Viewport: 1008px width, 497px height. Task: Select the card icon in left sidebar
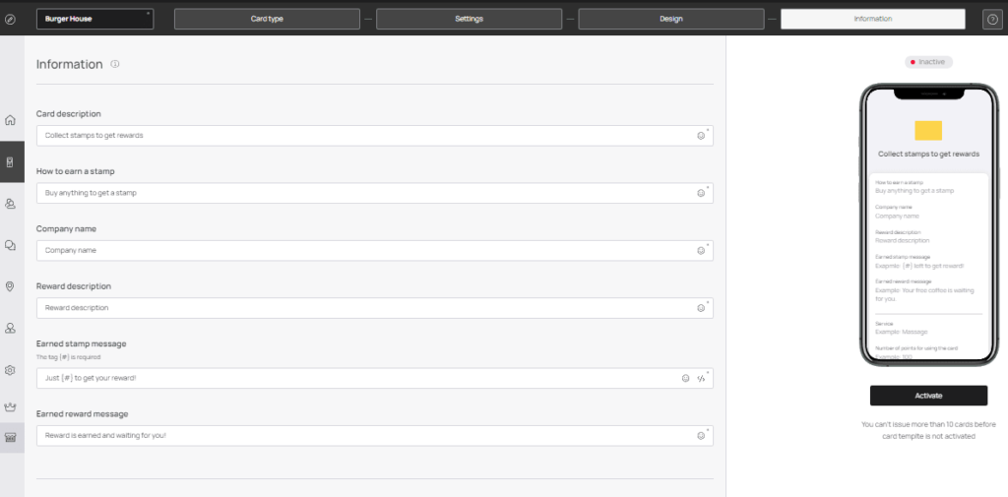point(10,162)
